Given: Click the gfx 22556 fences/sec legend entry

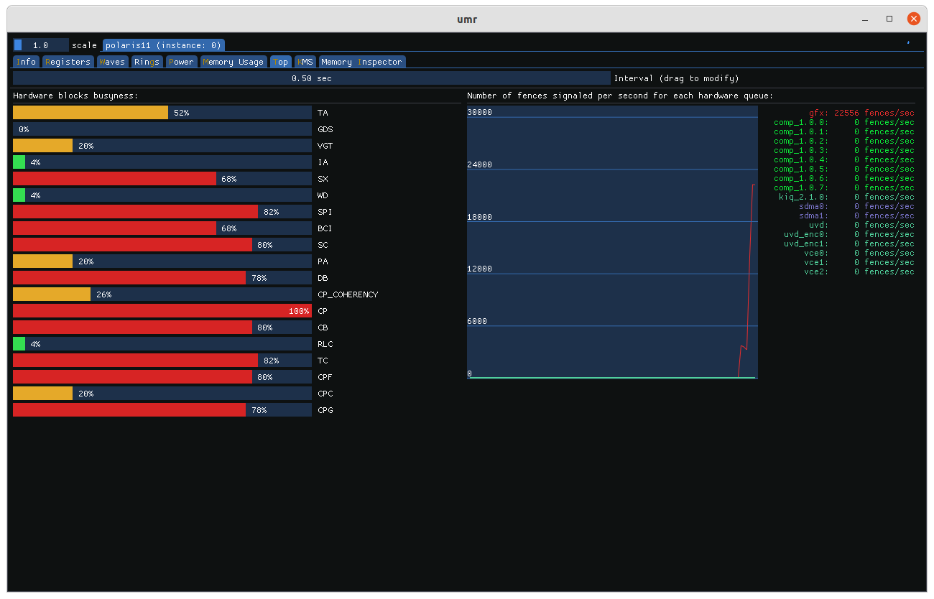Looking at the screenshot, I should pyautogui.click(x=861, y=113).
